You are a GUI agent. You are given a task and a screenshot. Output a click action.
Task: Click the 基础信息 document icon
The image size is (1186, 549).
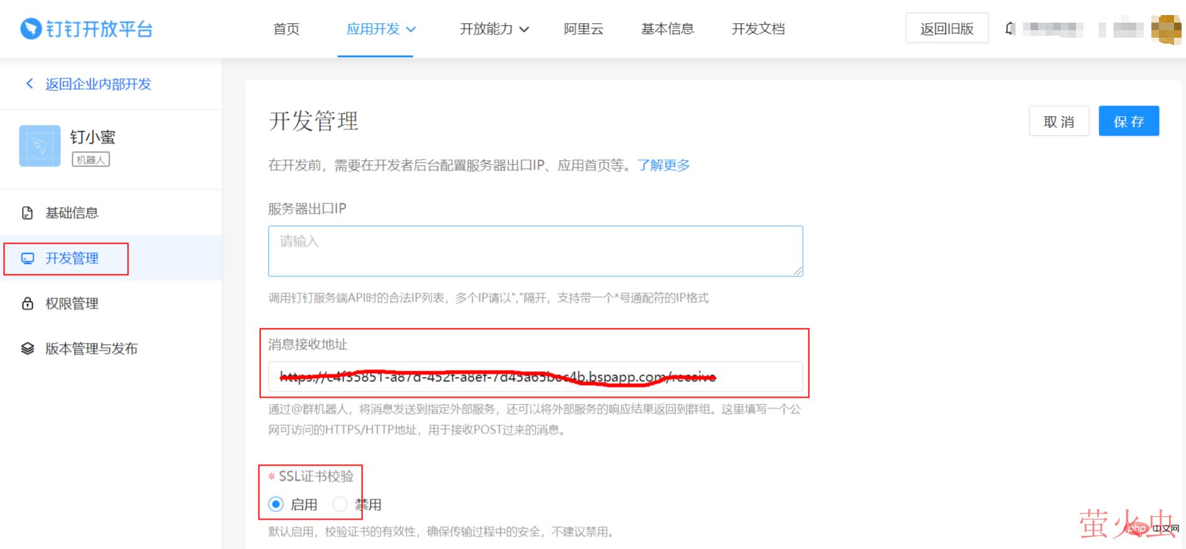coord(28,213)
